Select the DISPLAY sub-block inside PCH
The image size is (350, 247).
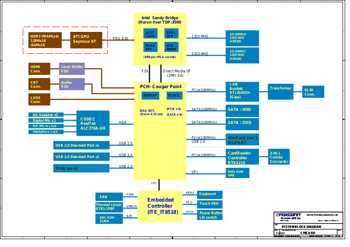click(x=150, y=95)
